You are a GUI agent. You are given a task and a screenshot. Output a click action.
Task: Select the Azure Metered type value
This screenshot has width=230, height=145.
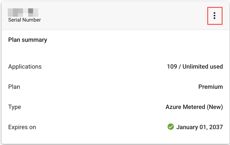tap(194, 107)
